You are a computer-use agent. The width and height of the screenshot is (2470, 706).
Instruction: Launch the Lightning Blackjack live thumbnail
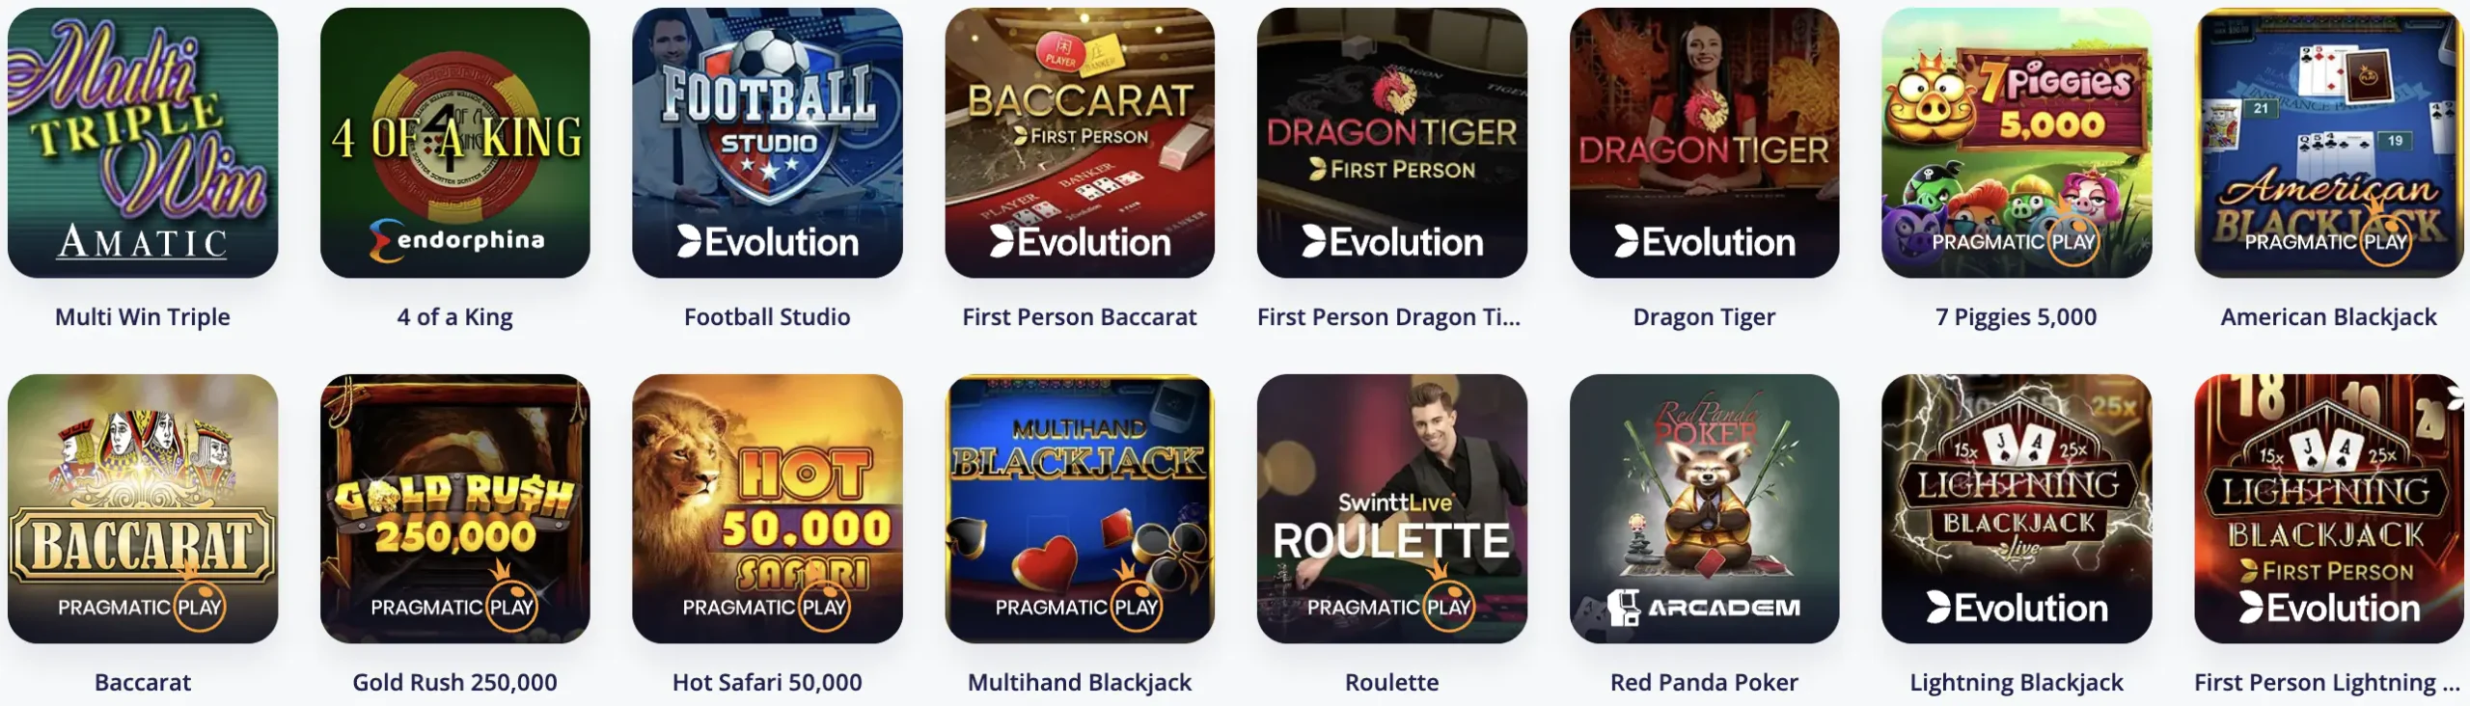pyautogui.click(x=2017, y=508)
